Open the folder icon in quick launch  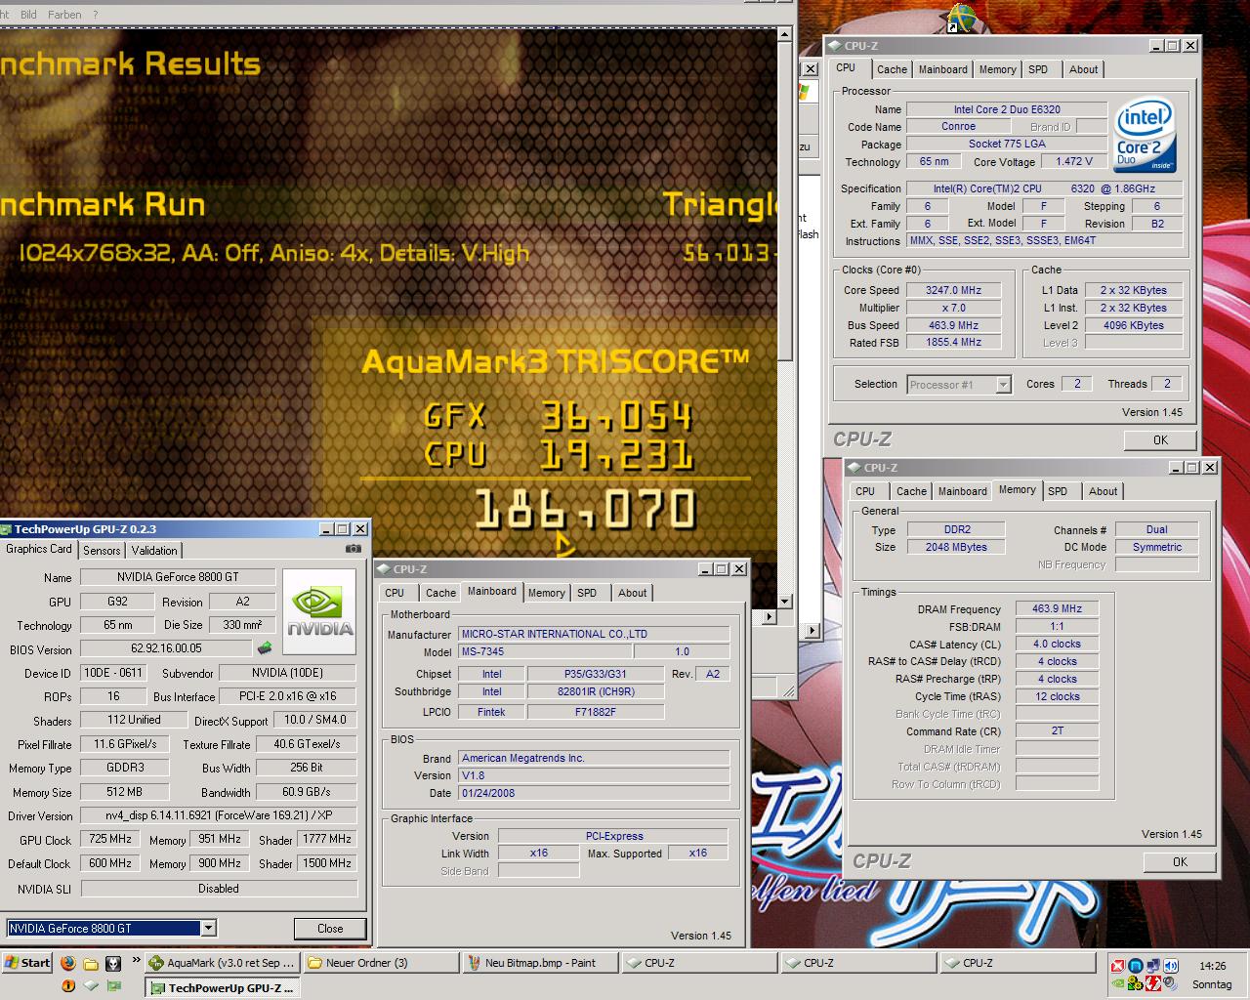pos(91,964)
